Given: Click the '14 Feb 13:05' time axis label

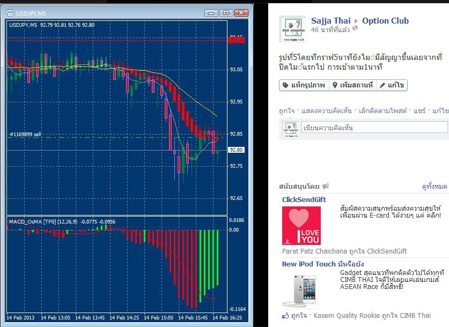Looking at the screenshot, I should click(x=56, y=317).
